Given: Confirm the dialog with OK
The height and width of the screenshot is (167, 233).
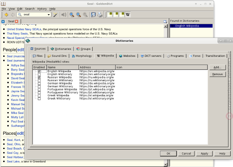Looking at the screenshot, I should 168,154.
